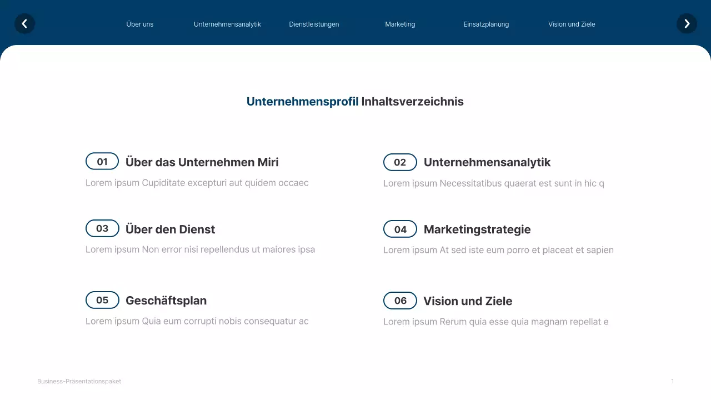Click the "Business-Präsentationspaket" footer text
The width and height of the screenshot is (711, 400).
[x=79, y=381]
